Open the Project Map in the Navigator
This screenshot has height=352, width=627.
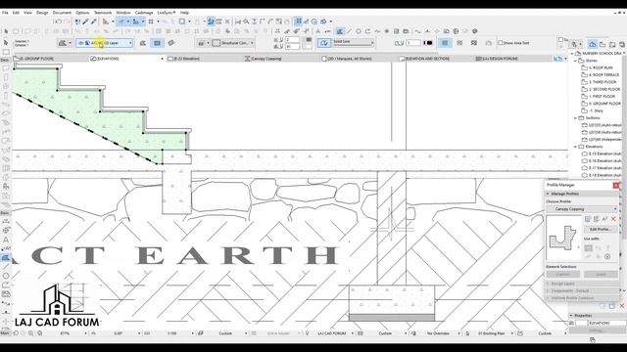(593, 44)
